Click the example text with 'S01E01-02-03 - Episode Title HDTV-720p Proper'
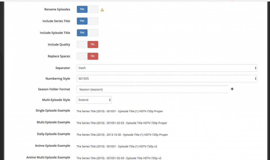 pyautogui.click(x=122, y=123)
